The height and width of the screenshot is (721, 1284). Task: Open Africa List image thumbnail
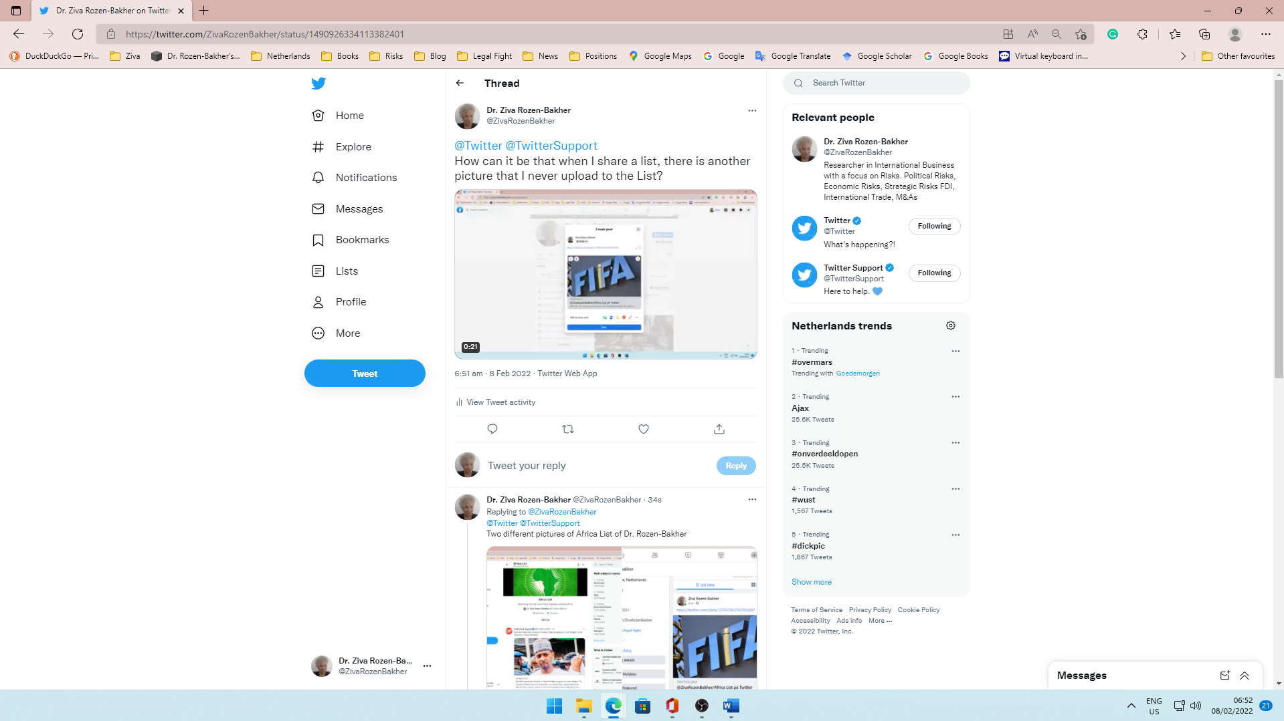[554, 618]
